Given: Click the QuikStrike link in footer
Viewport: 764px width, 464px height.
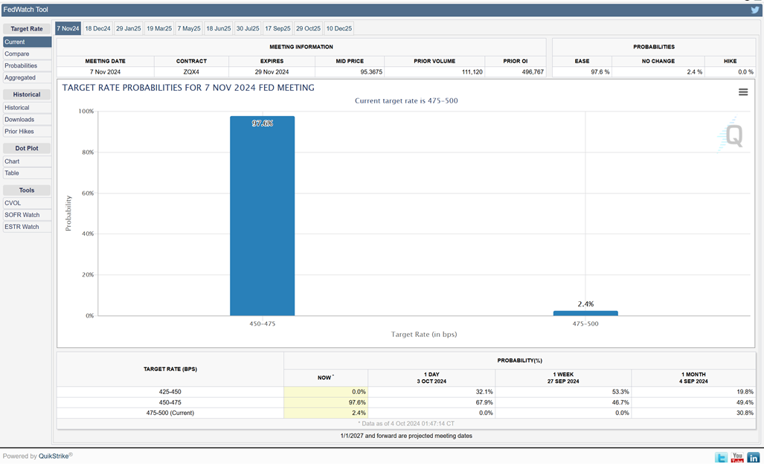Looking at the screenshot, I should pos(54,456).
